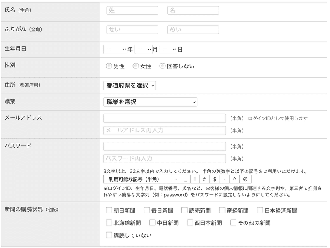Viewport: 330px width, 248px height.
Task: Click the ログインIDとして使用します note
Action: [278, 118]
